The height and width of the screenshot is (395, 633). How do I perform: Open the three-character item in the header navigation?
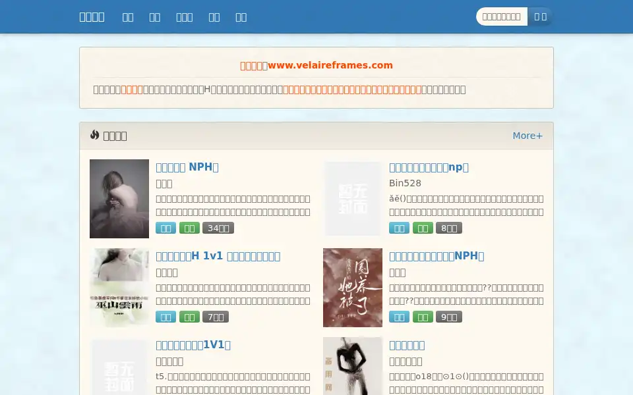185,17
